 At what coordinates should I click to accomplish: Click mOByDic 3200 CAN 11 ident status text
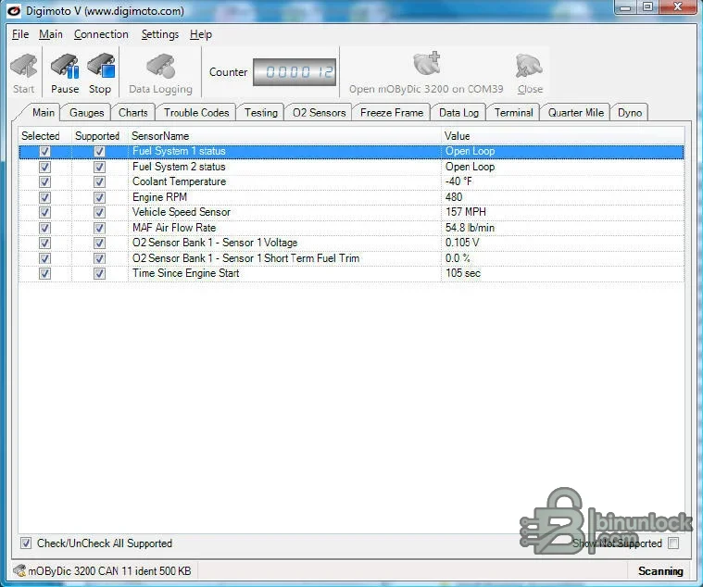coord(109,571)
